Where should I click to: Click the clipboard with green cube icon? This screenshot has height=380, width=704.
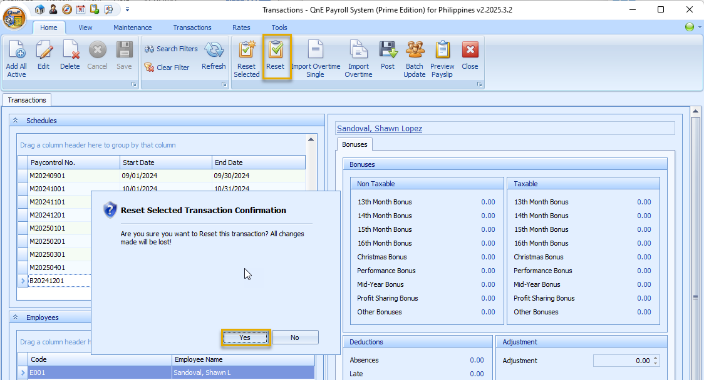pyautogui.click(x=95, y=9)
